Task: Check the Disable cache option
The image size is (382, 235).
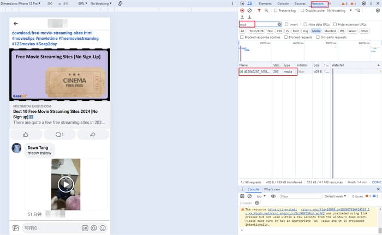Action: (302, 10)
